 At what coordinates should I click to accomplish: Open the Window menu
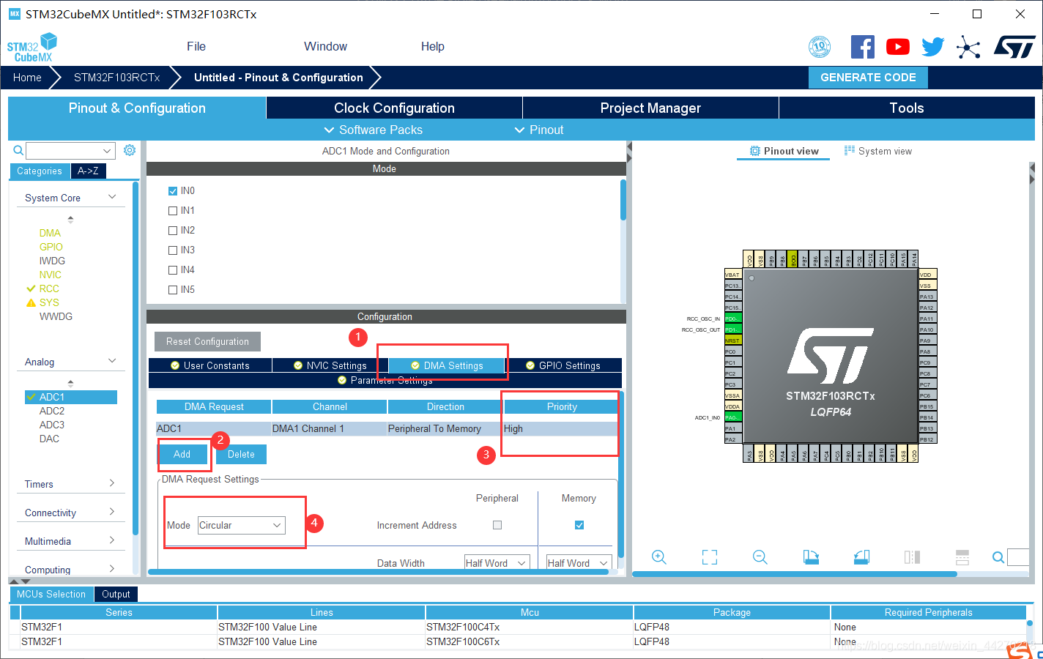(x=325, y=46)
